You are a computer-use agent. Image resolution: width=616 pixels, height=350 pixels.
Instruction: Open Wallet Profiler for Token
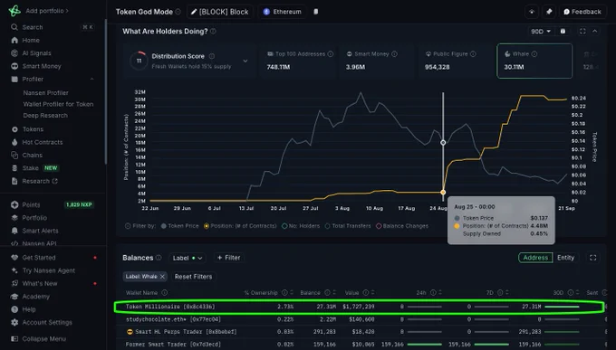coord(58,104)
